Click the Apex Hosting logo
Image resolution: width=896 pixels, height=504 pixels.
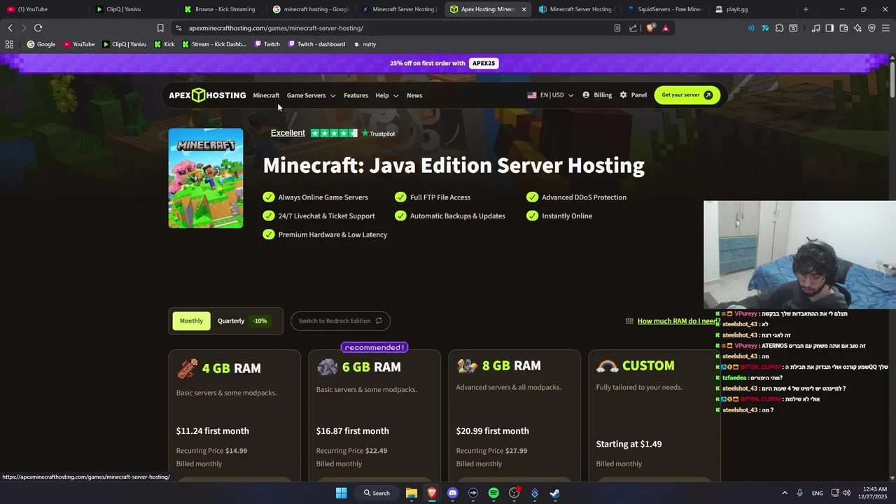click(207, 95)
